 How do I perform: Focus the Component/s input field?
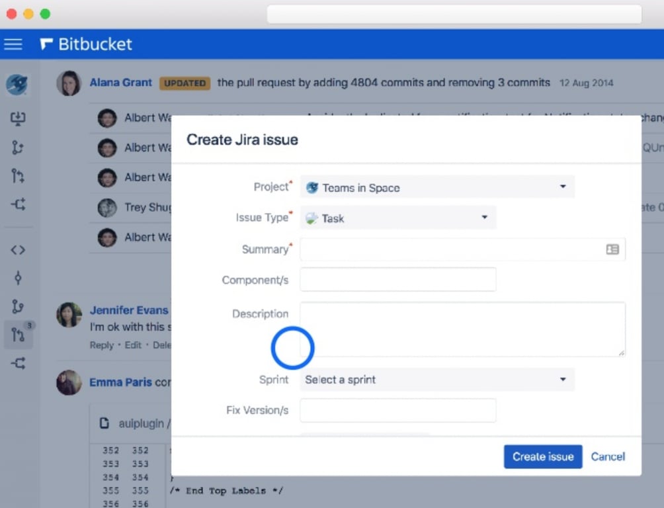(x=398, y=280)
